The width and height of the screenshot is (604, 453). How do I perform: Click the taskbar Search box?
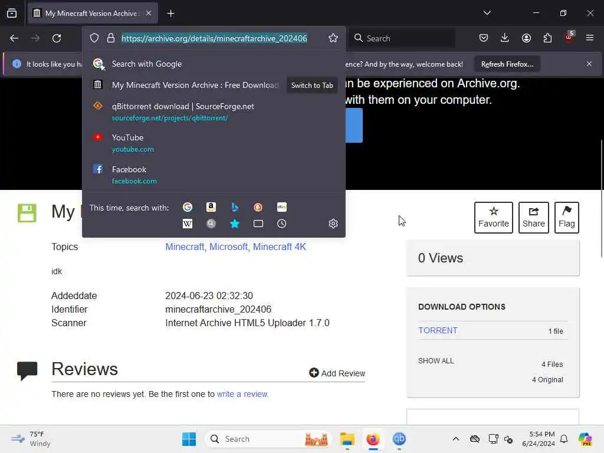(x=268, y=439)
